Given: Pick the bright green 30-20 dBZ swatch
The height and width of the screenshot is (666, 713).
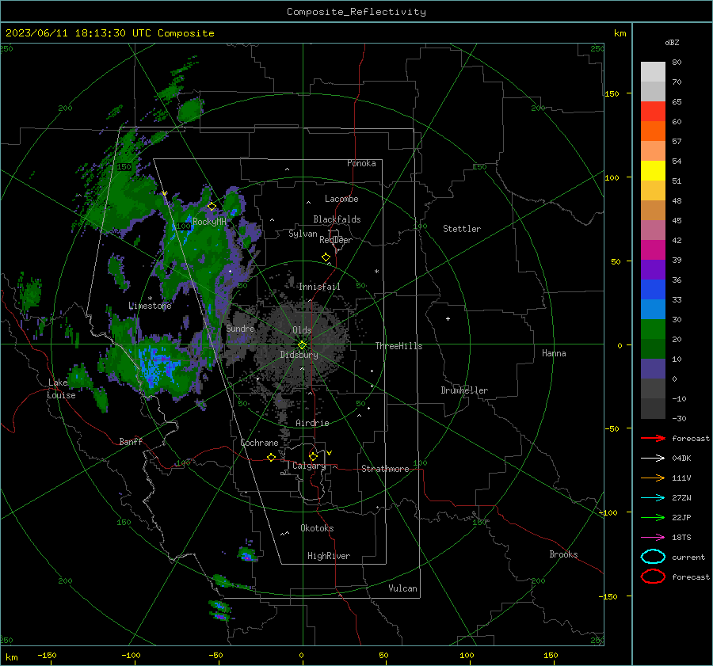Looking at the screenshot, I should [653, 329].
